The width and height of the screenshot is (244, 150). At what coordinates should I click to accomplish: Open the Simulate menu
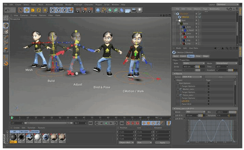pyautogui.click(x=59, y=4)
